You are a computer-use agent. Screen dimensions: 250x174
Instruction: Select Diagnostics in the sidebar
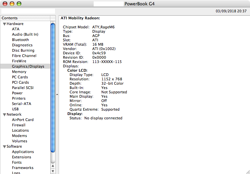(x=22, y=45)
